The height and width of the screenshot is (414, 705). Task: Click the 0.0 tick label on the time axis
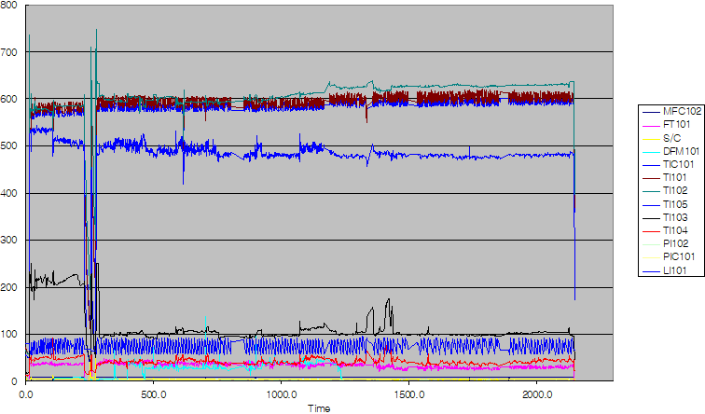pos(26,394)
